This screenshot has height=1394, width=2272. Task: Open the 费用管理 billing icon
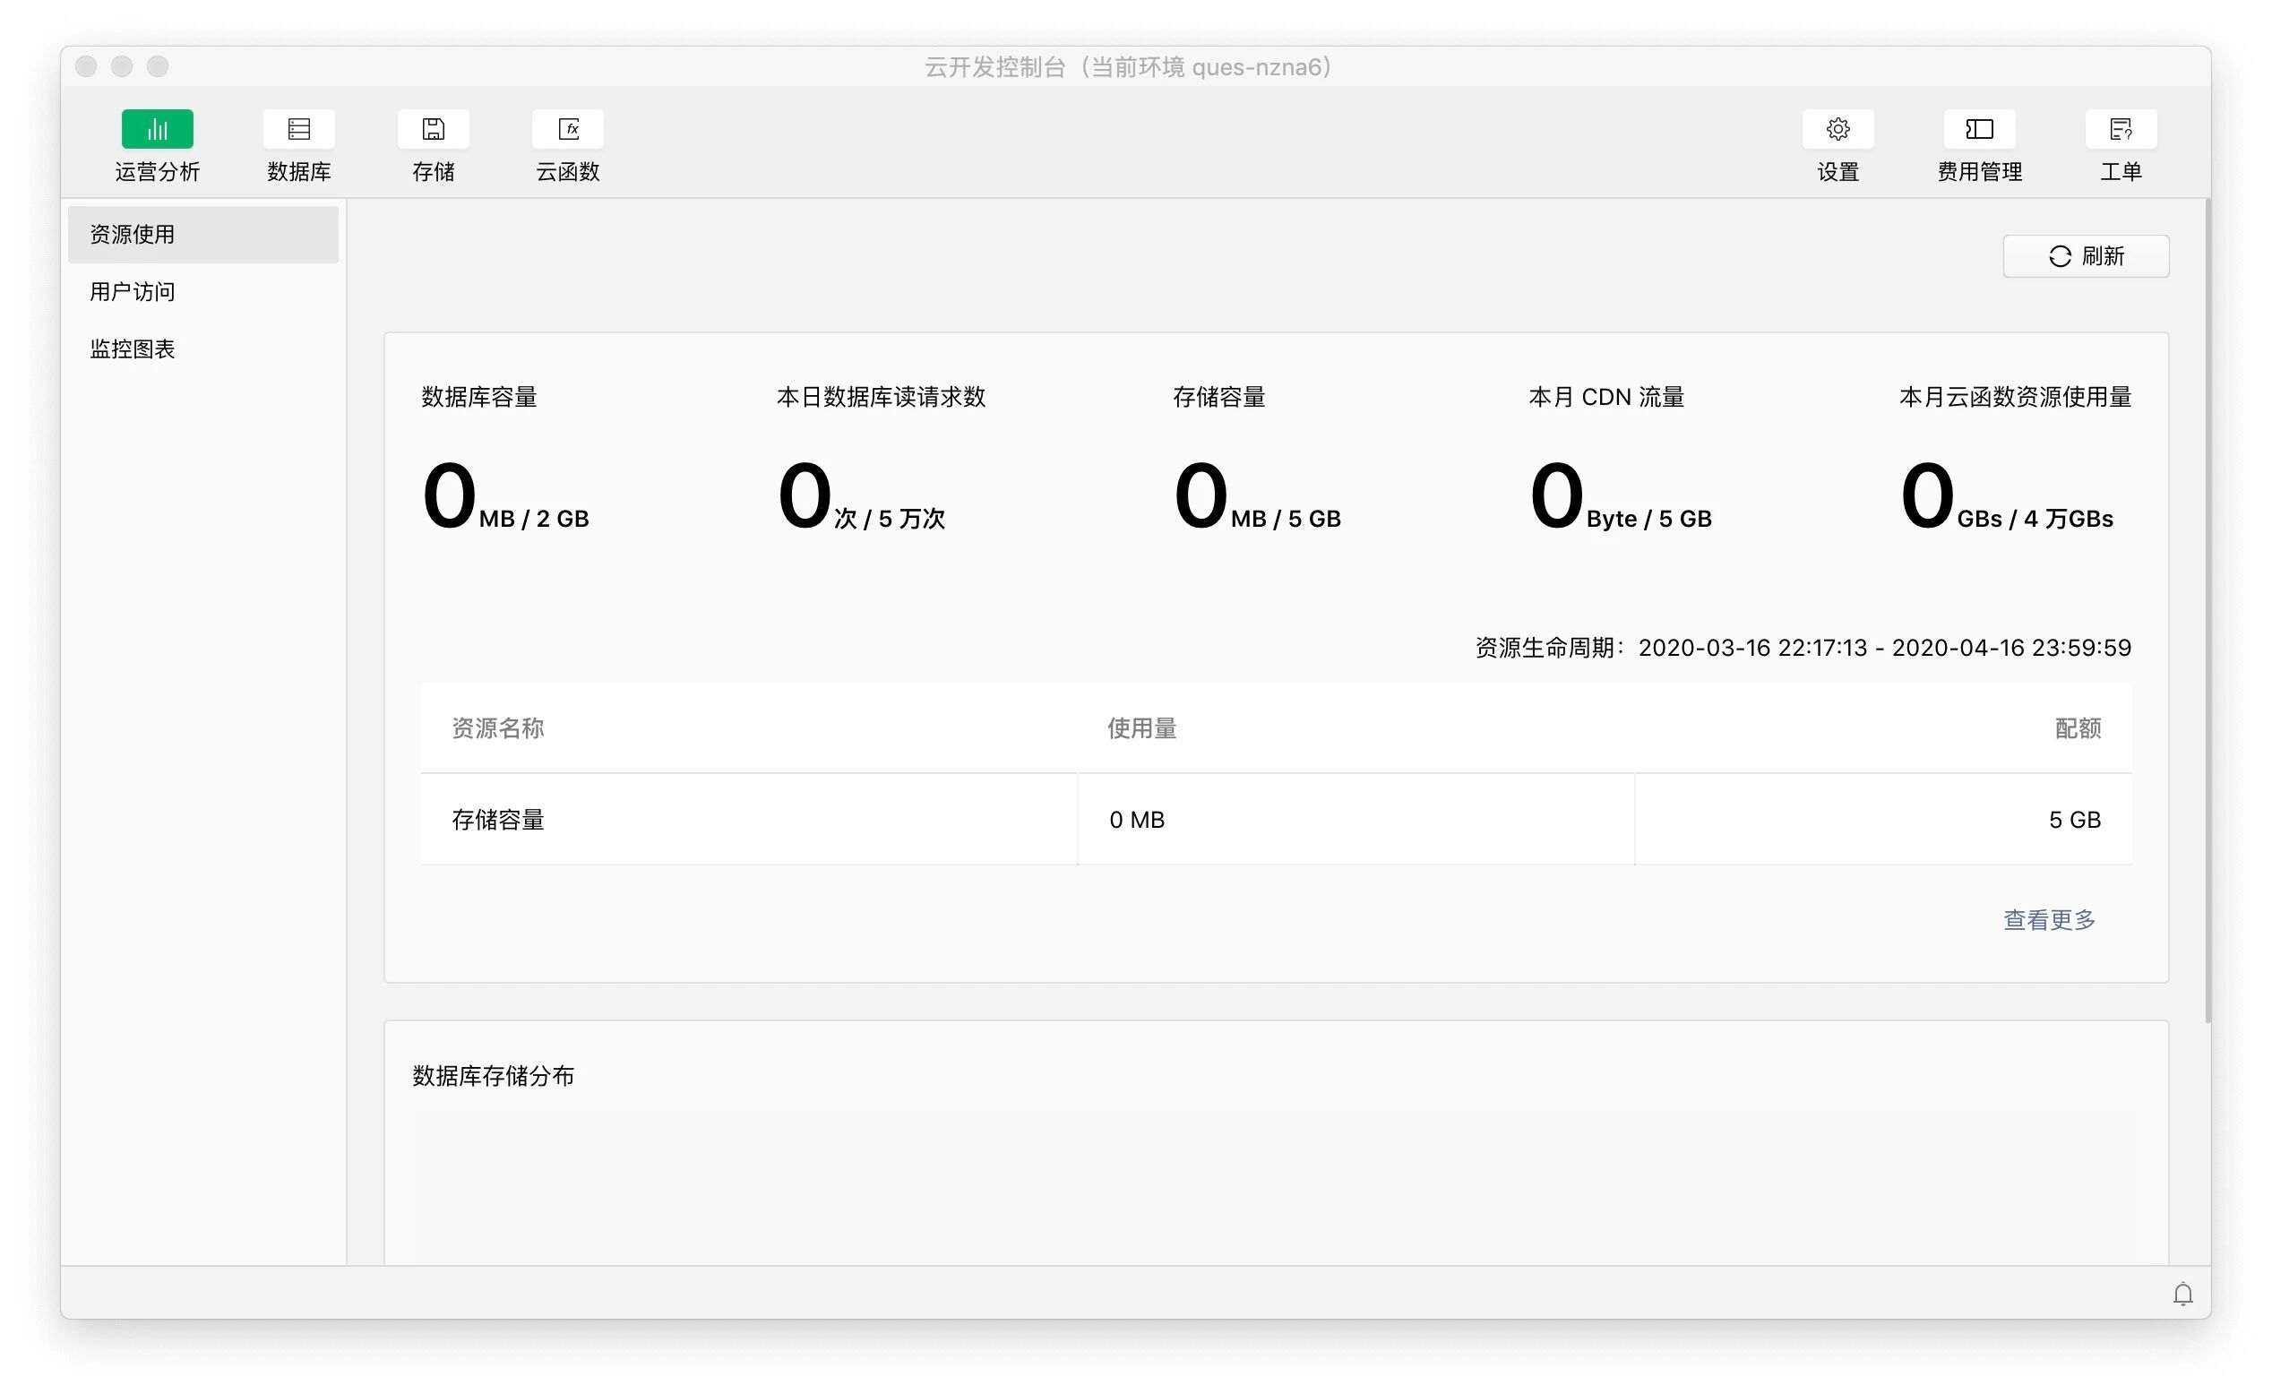tap(1979, 129)
